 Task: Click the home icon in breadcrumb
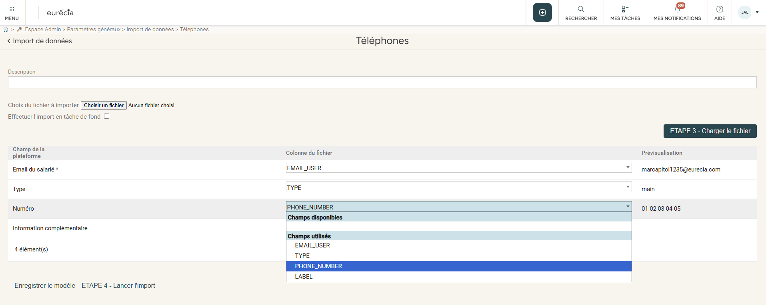(x=6, y=29)
